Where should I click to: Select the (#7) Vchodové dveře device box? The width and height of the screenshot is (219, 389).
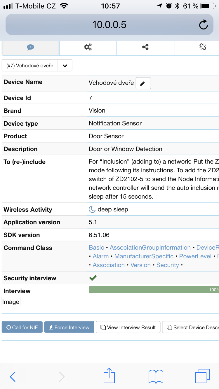point(30,66)
